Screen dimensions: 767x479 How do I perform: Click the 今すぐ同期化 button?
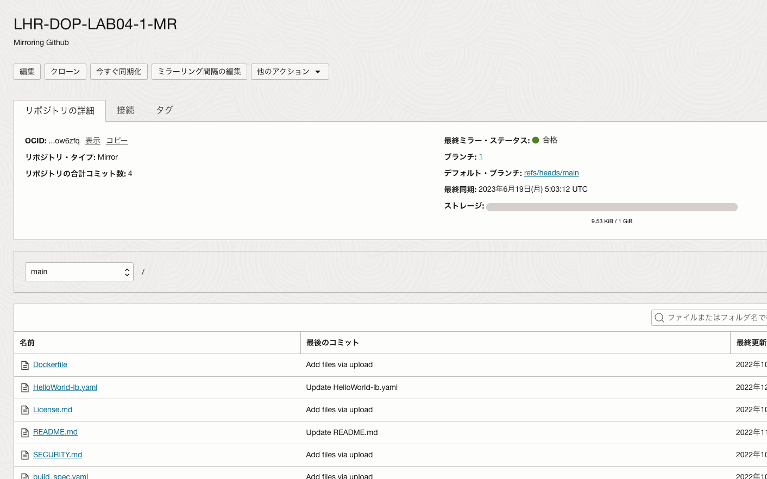119,72
